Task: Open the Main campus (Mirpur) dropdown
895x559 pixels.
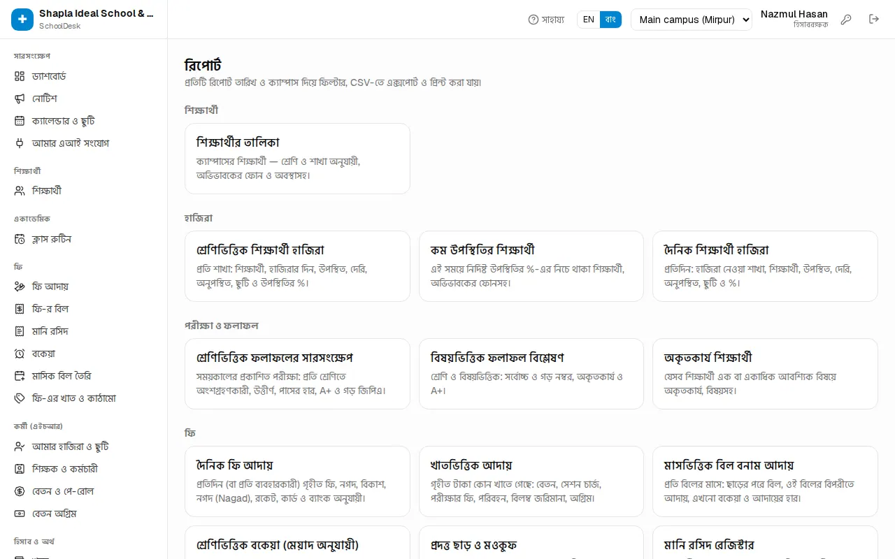Action: point(692,20)
